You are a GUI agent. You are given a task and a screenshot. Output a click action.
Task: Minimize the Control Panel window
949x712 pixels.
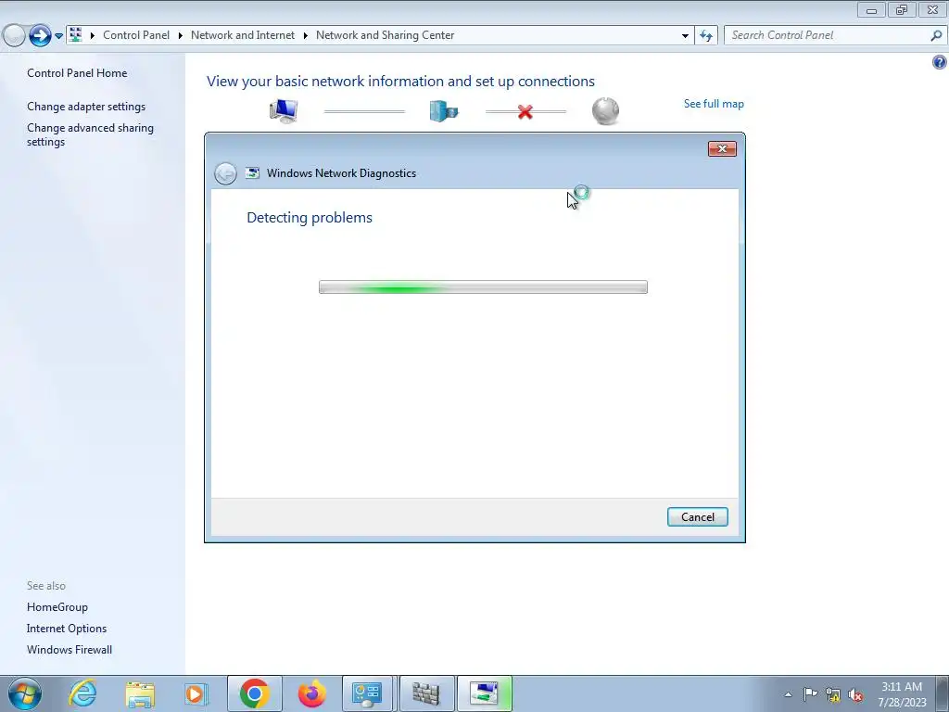871,10
